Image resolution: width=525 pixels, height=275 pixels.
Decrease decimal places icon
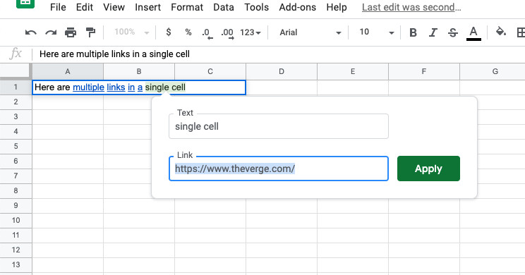(x=207, y=33)
